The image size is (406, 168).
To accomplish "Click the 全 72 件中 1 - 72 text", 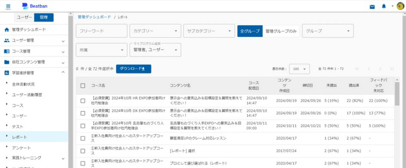I will [x=331, y=69].
